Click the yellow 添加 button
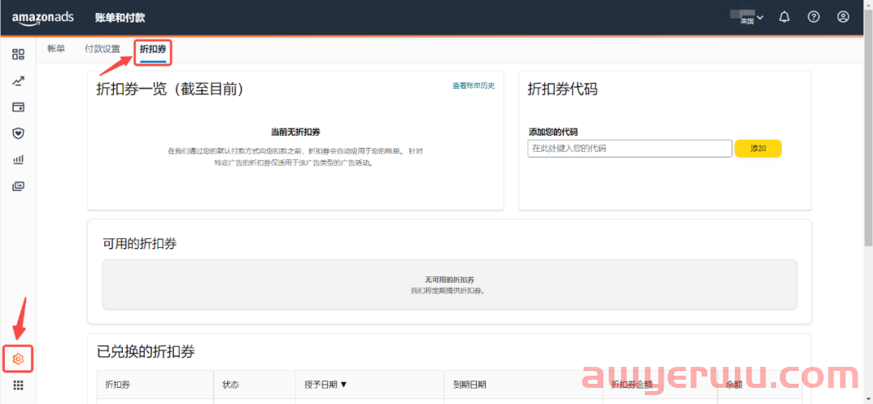Screen dimensions: 873x404 [x=757, y=149]
